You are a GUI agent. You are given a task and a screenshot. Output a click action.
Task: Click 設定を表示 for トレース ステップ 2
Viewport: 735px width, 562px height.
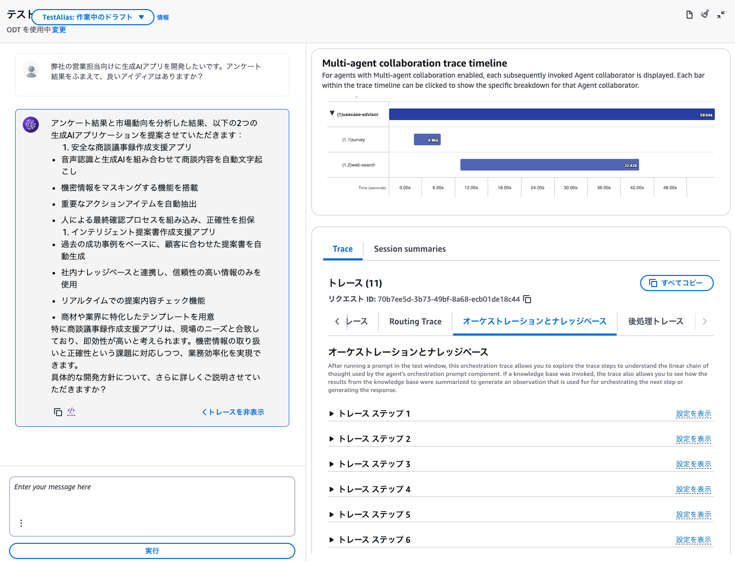tap(694, 439)
